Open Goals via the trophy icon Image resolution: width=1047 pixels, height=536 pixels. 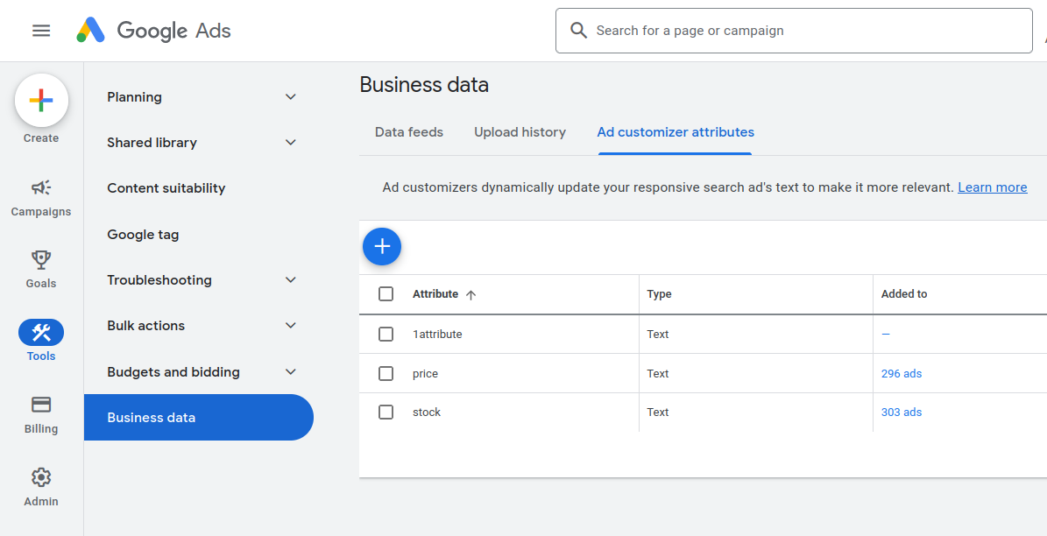41,260
